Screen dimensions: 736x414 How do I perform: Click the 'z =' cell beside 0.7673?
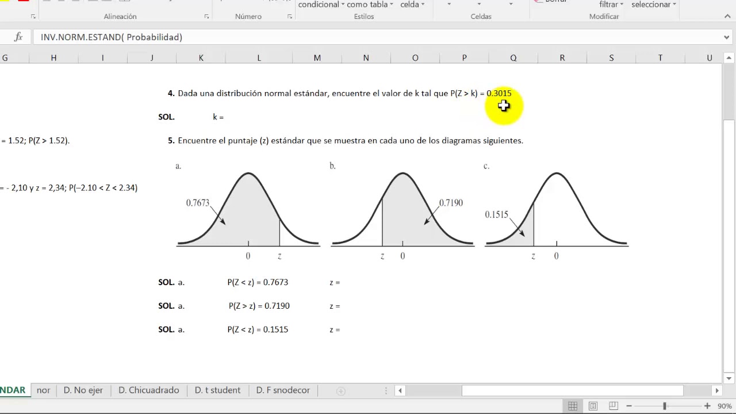point(335,282)
